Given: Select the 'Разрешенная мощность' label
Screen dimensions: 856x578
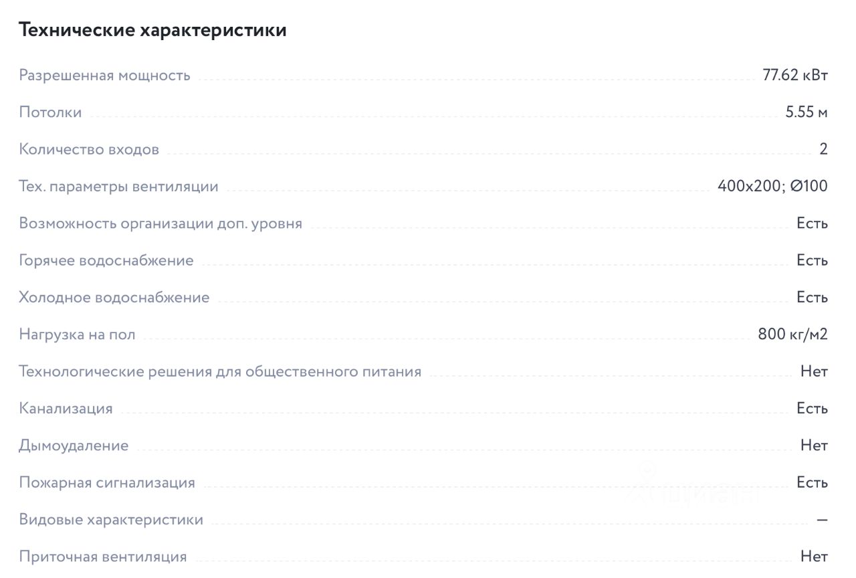Looking at the screenshot, I should pos(104,76).
